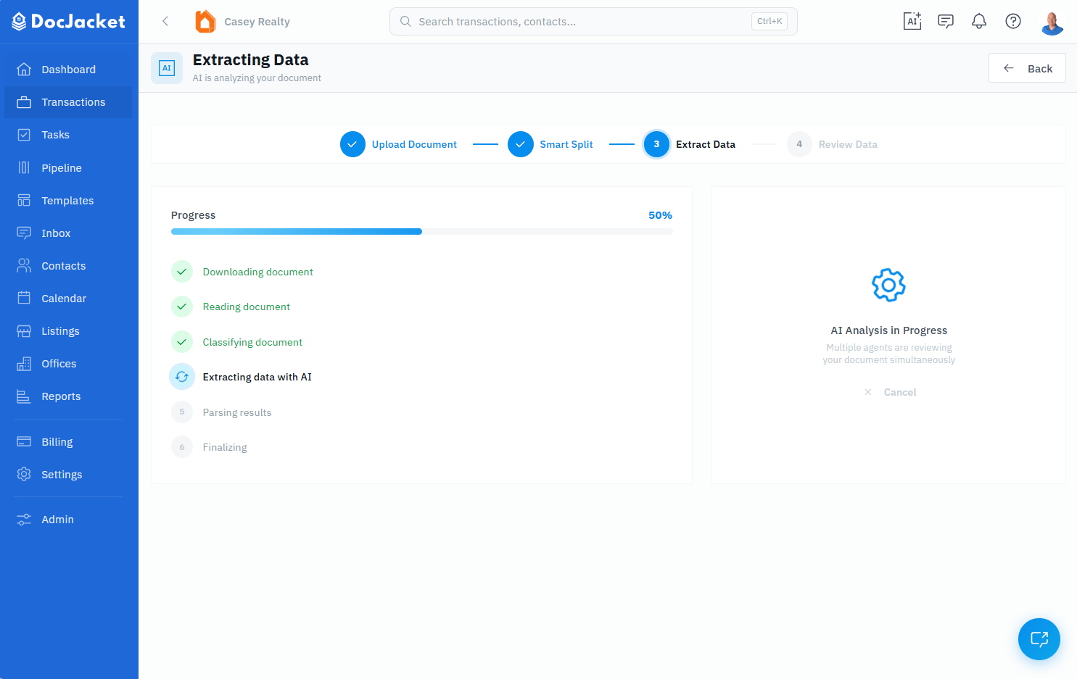Select the Contacts icon in the sidebar
This screenshot has width=1077, height=679.
[x=24, y=265]
